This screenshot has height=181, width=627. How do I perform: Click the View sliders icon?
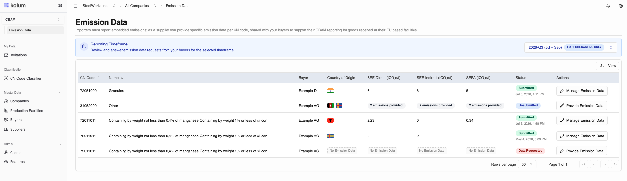pos(602,66)
